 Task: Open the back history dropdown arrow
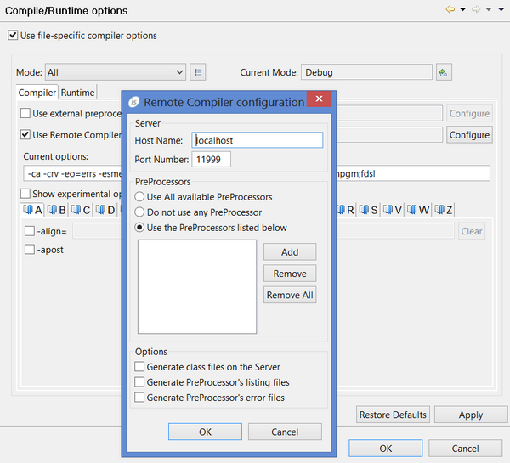click(462, 10)
